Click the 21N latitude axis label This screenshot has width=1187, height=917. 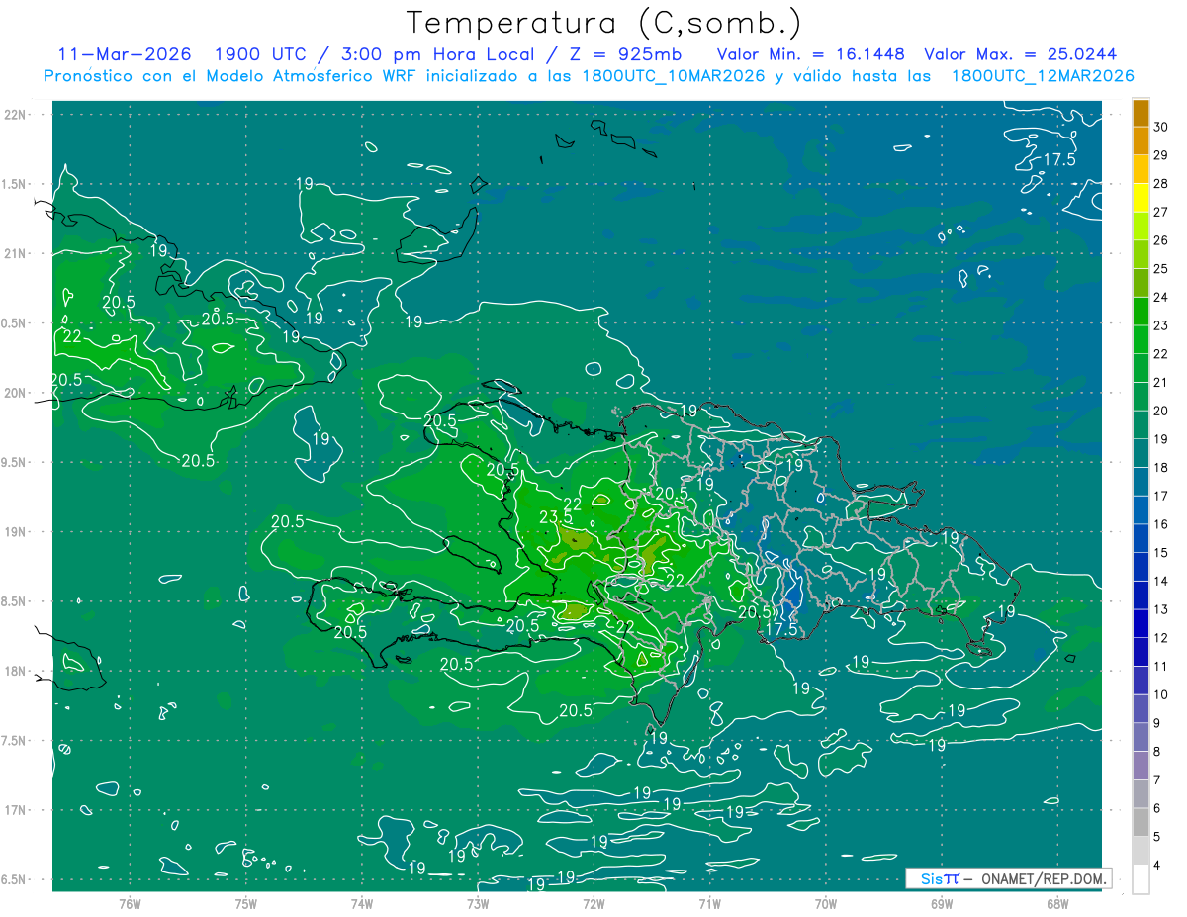click(x=16, y=253)
